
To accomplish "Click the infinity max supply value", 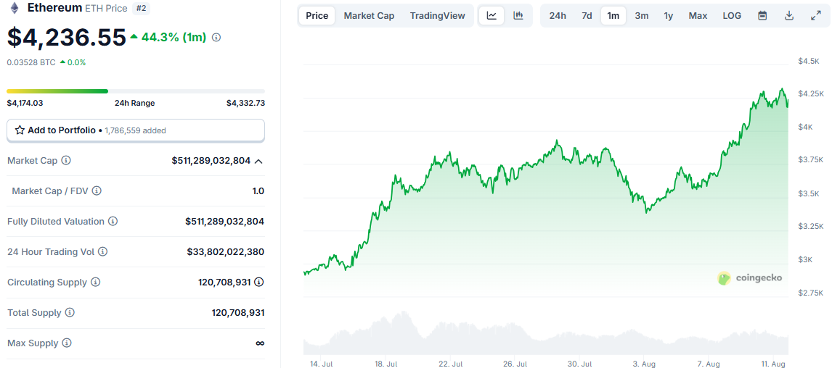I will pyautogui.click(x=260, y=343).
